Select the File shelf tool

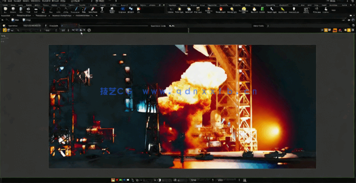click(139, 9)
